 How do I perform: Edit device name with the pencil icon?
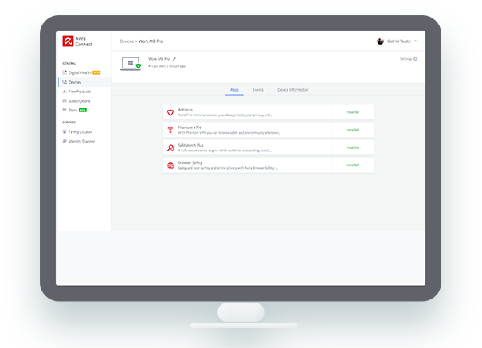pos(174,59)
